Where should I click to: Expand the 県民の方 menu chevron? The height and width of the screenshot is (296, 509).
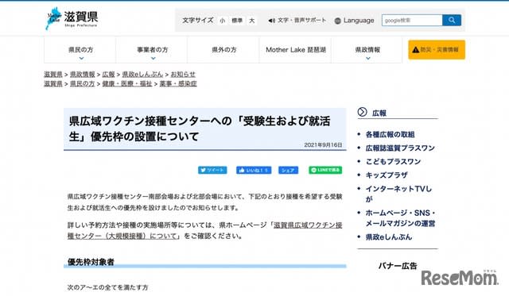pyautogui.click(x=81, y=58)
